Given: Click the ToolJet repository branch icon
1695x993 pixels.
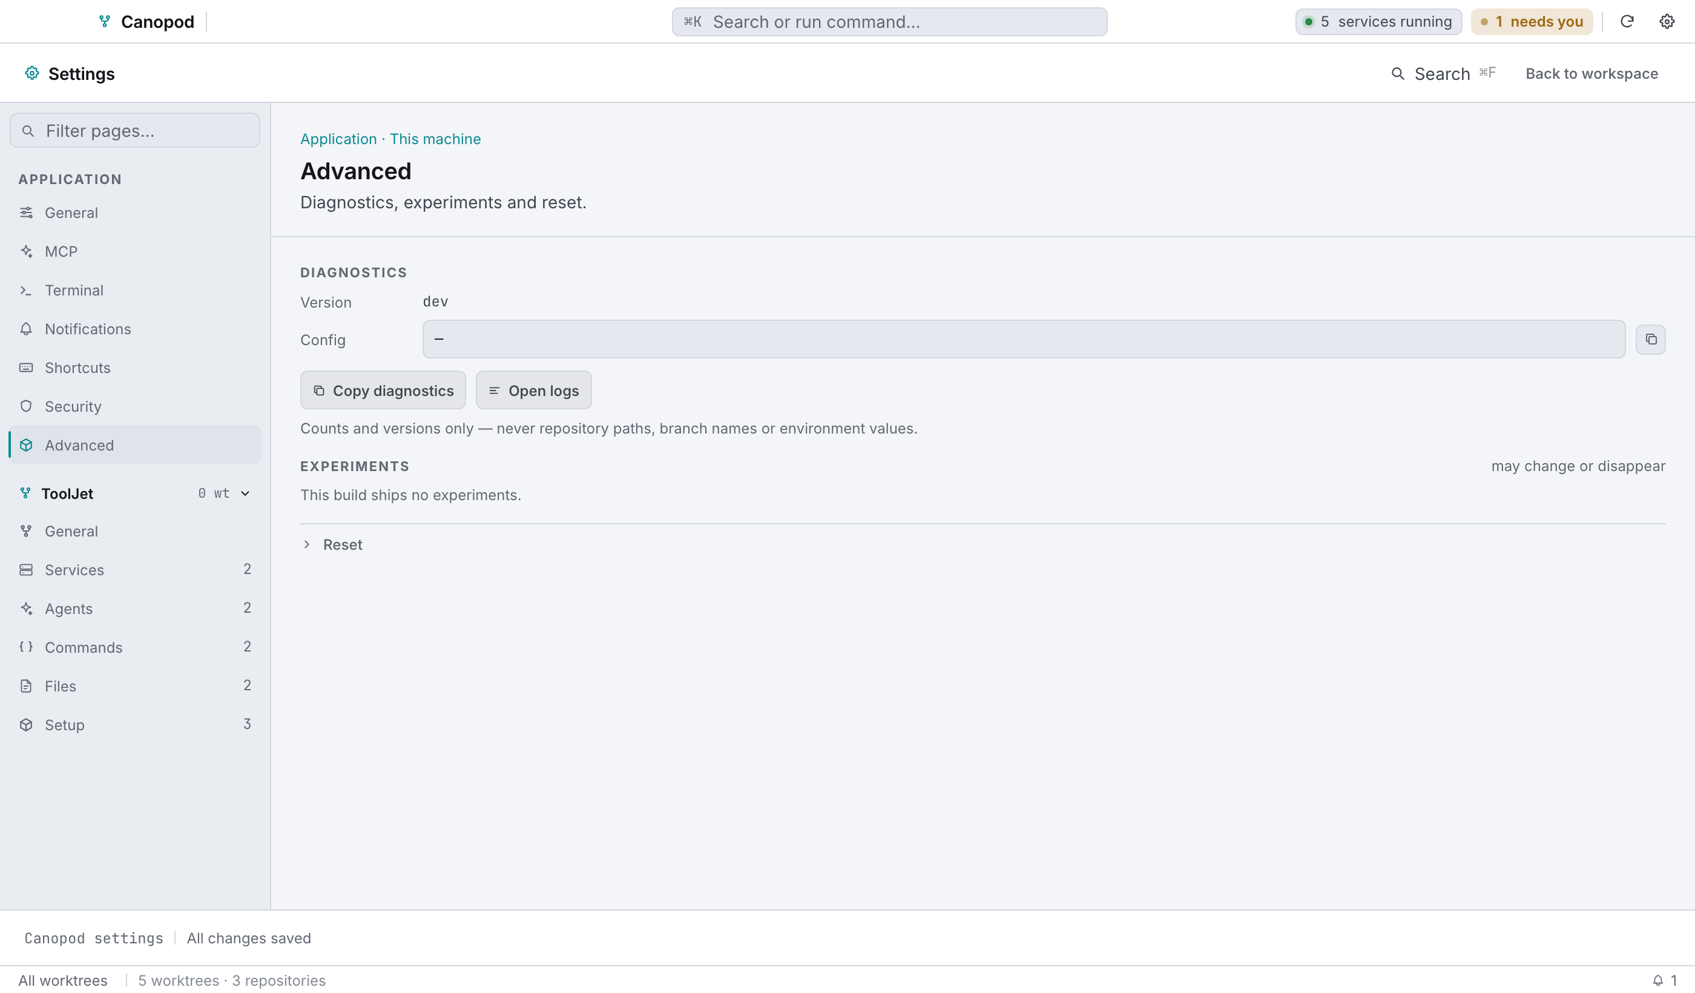Looking at the screenshot, I should pos(25,493).
